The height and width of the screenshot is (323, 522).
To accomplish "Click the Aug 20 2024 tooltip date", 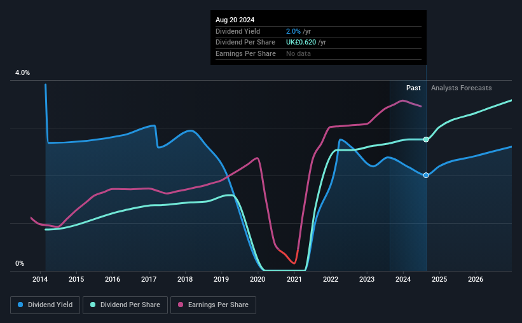I will (235, 20).
